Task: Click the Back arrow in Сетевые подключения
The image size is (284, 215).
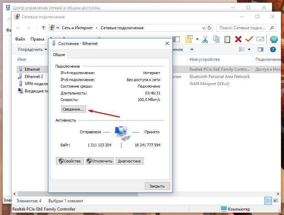Action: 18,28
